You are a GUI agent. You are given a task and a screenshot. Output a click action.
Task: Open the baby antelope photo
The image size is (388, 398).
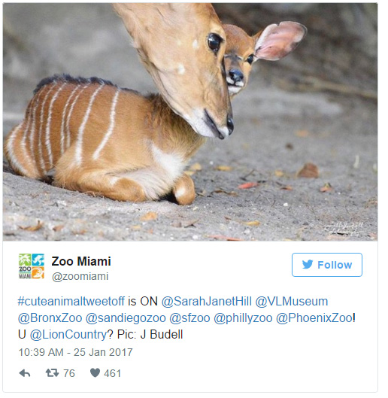point(190,122)
